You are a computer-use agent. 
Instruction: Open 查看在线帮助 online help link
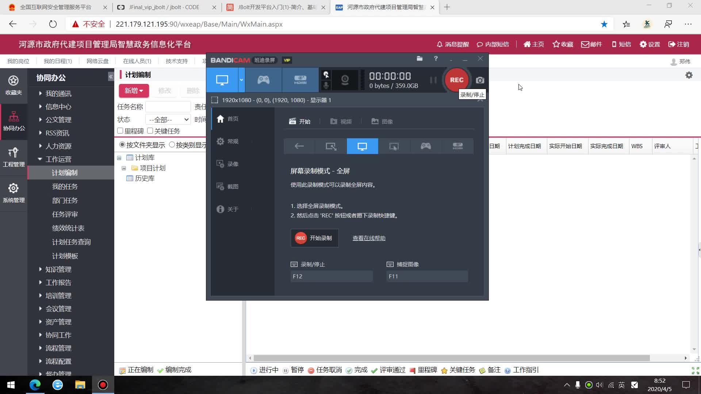[369, 238]
